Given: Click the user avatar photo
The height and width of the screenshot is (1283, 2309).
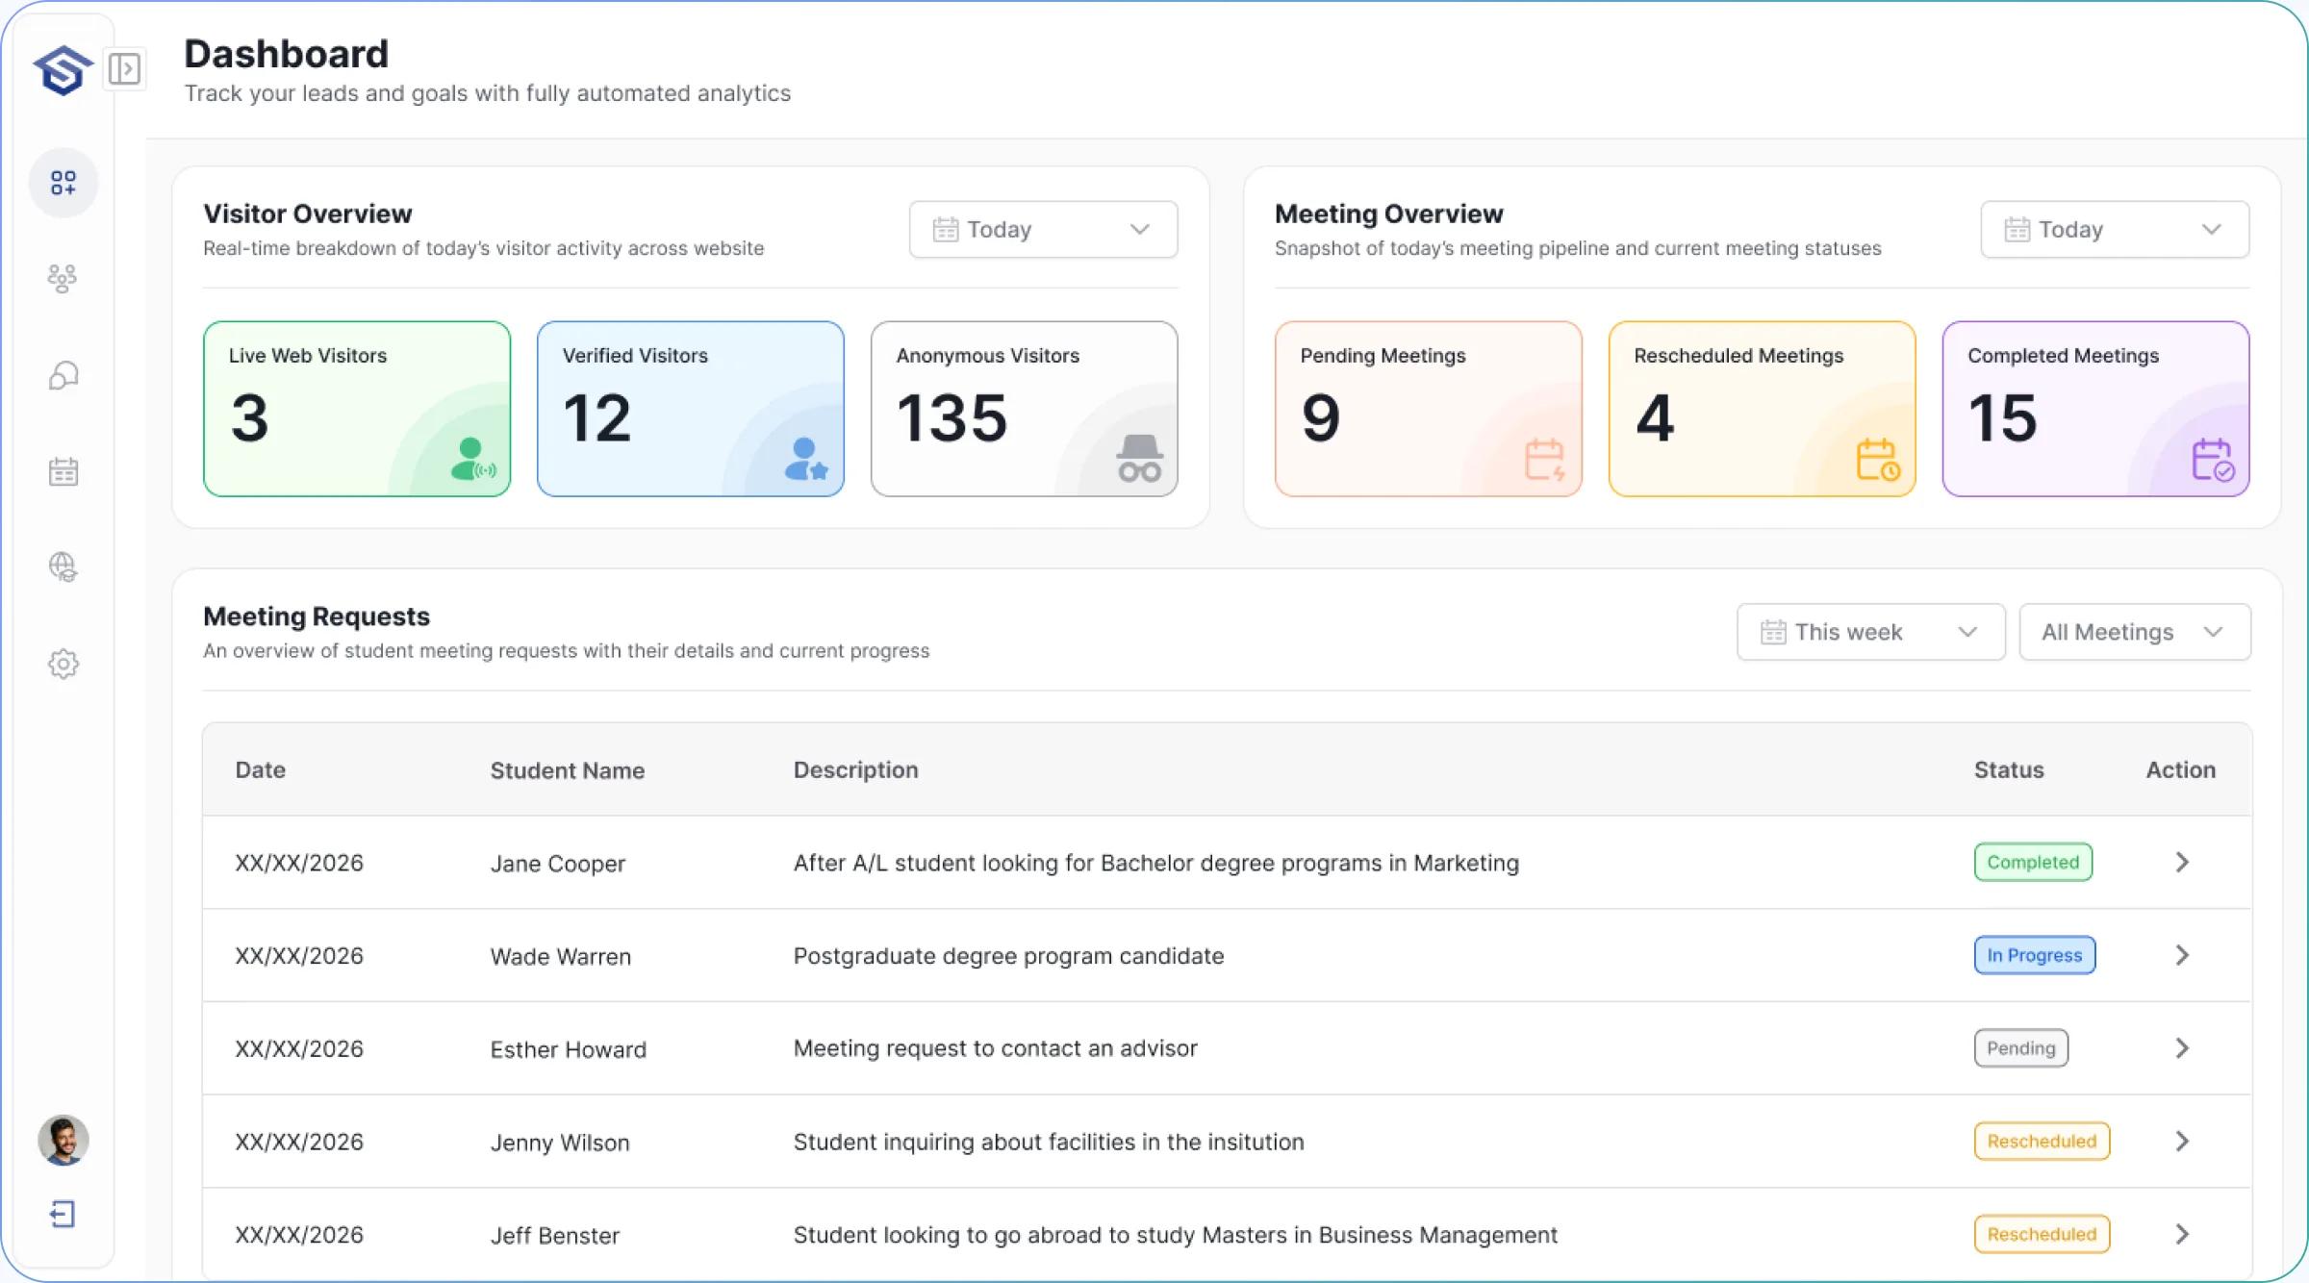Looking at the screenshot, I should [63, 1141].
